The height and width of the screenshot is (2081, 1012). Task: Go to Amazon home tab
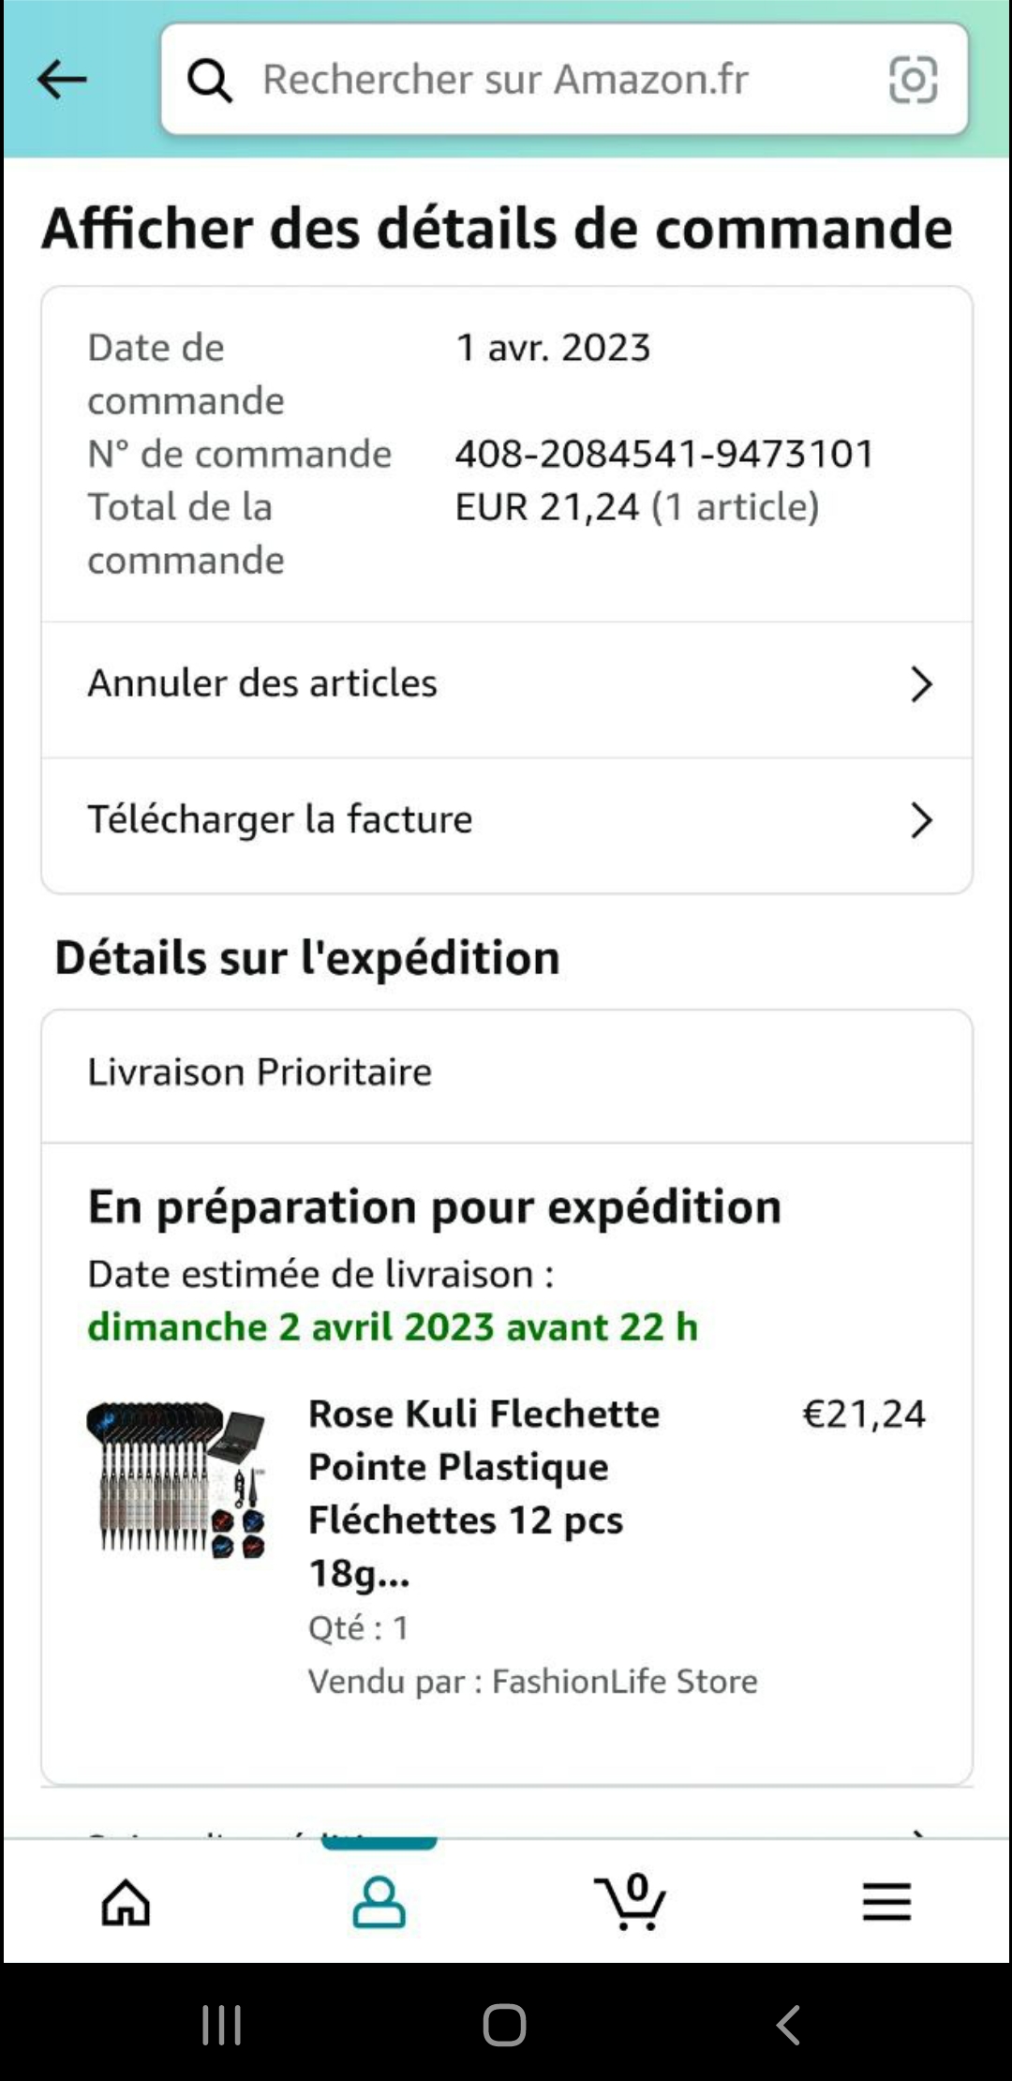pyautogui.click(x=126, y=1902)
